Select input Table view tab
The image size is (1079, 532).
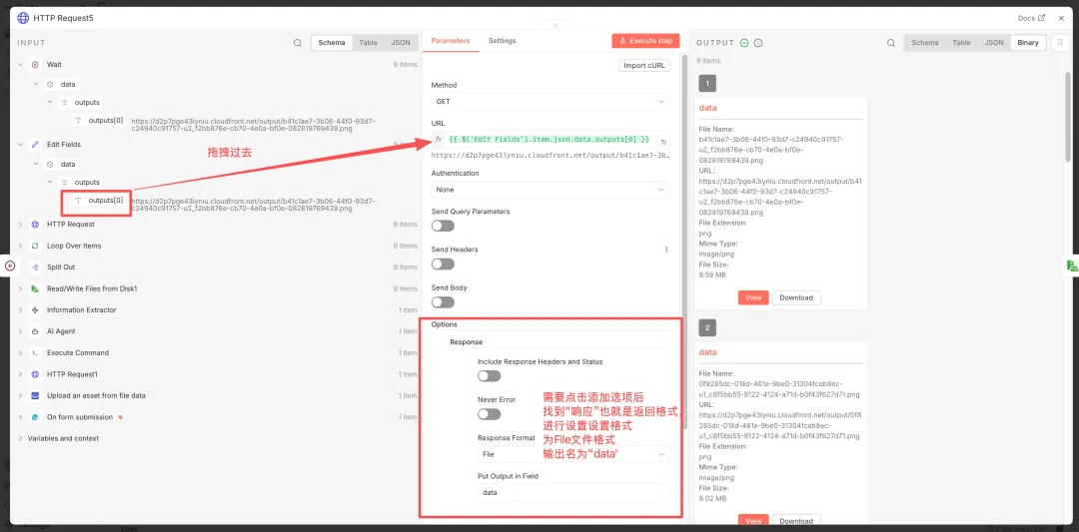pos(368,43)
